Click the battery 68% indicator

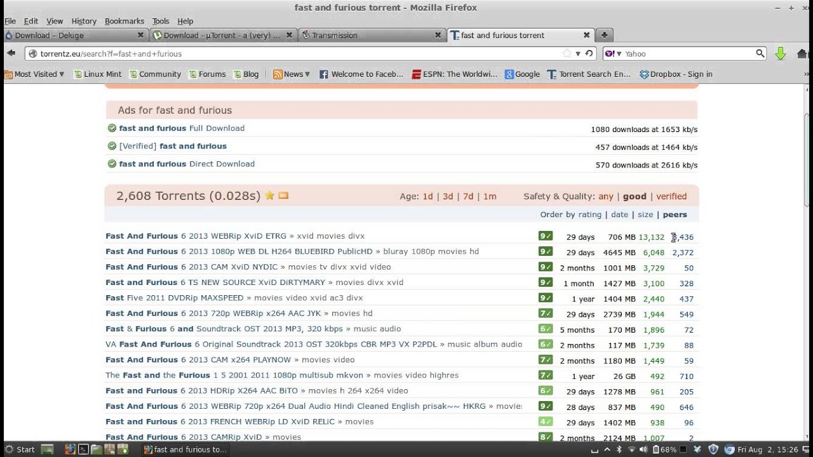coord(664,449)
